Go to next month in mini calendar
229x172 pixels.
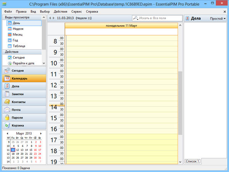point(41,133)
